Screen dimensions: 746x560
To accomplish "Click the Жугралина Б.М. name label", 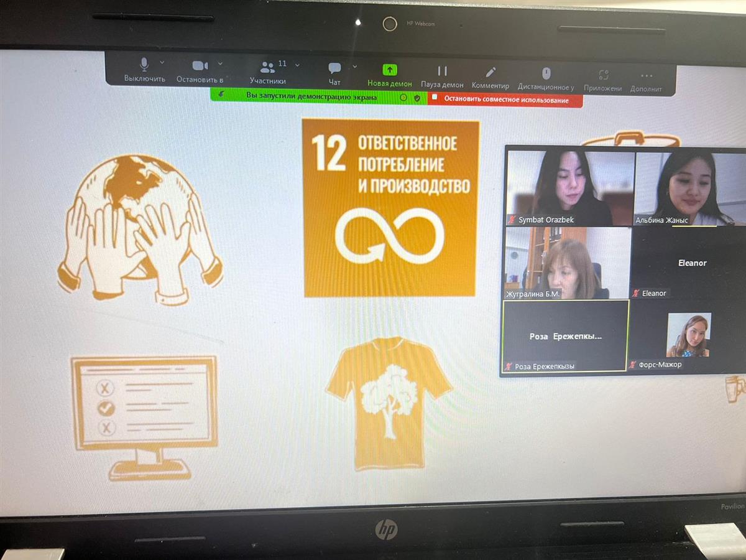I will 534,294.
